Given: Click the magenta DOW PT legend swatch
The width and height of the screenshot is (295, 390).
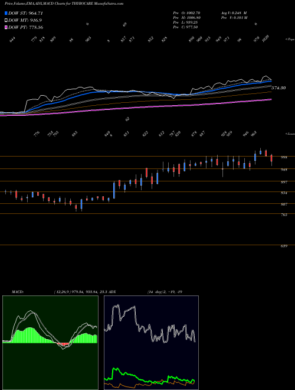Looking at the screenshot, I should pyautogui.click(x=6, y=27).
